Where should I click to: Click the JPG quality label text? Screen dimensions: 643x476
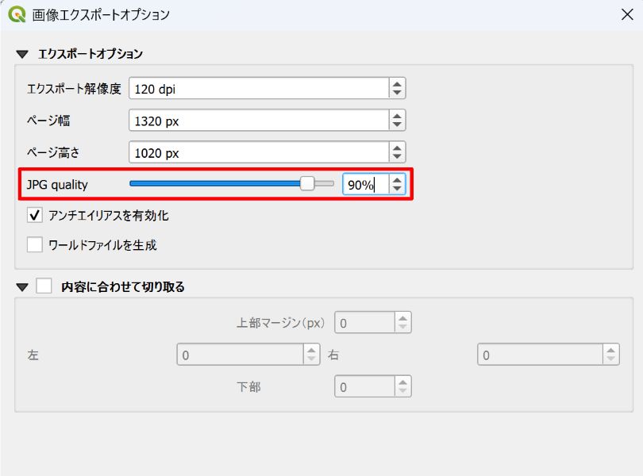point(57,185)
